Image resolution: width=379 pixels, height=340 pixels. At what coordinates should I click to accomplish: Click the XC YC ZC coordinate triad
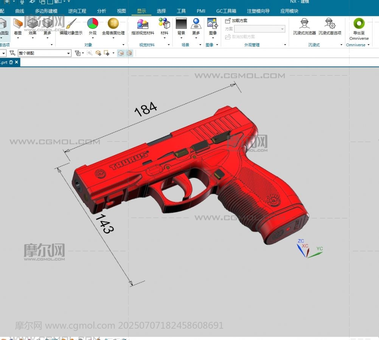(x=310, y=249)
